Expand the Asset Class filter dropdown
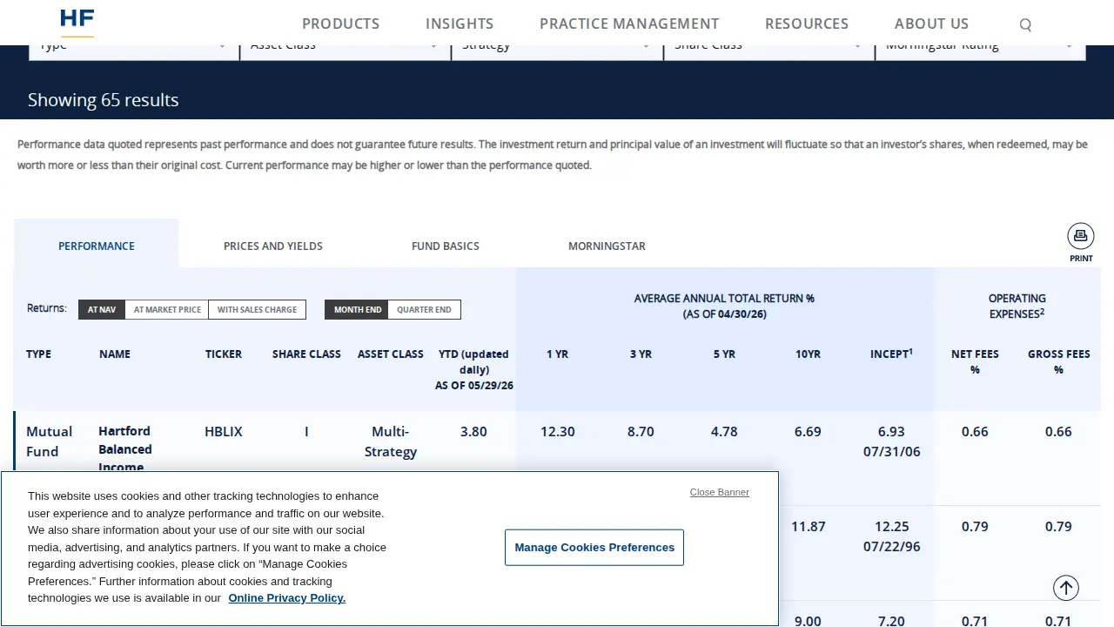 346,52
